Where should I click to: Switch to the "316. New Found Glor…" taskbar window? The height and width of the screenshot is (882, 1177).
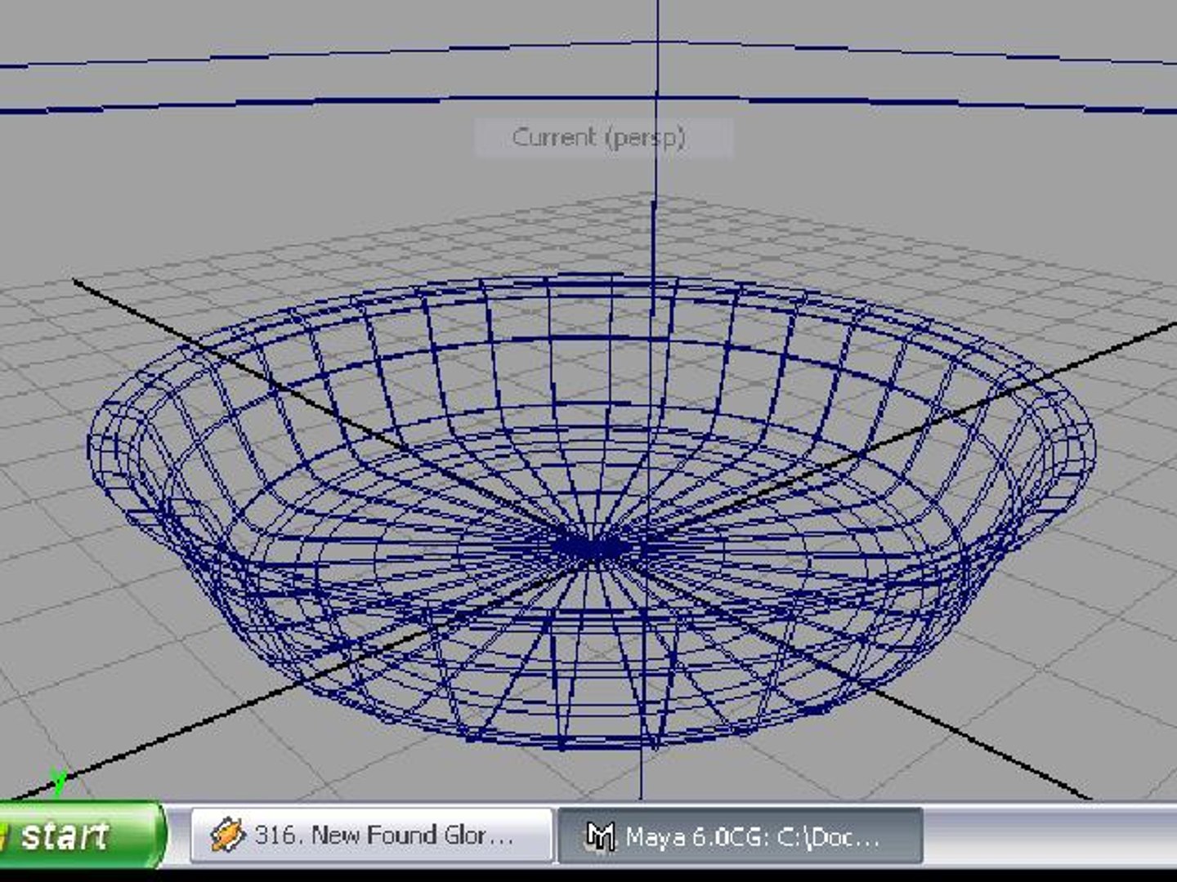(372, 835)
